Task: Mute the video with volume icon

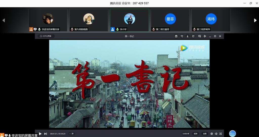Action: 216,134
